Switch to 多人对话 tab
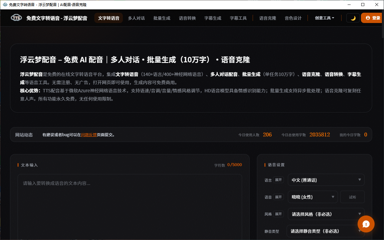The image size is (384, 240). click(136, 18)
